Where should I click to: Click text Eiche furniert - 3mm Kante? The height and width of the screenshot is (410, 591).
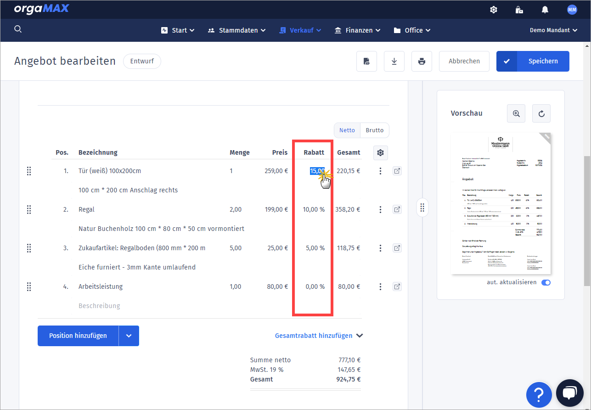tap(137, 268)
